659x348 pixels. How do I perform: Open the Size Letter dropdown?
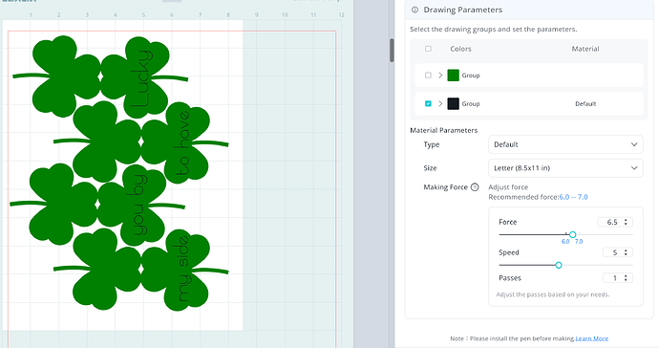pyautogui.click(x=565, y=168)
